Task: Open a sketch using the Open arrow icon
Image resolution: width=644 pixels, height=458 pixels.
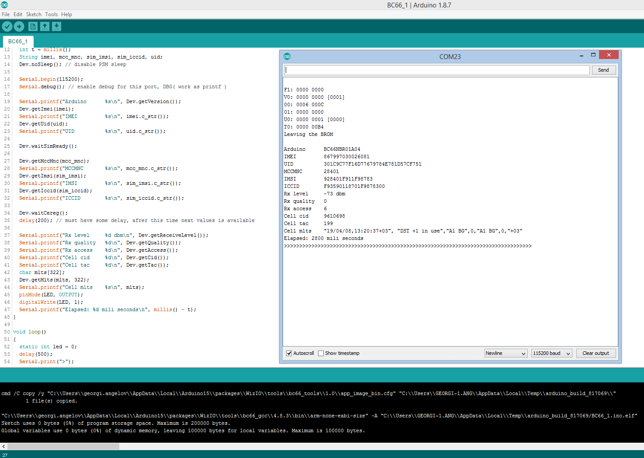Action: click(45, 27)
